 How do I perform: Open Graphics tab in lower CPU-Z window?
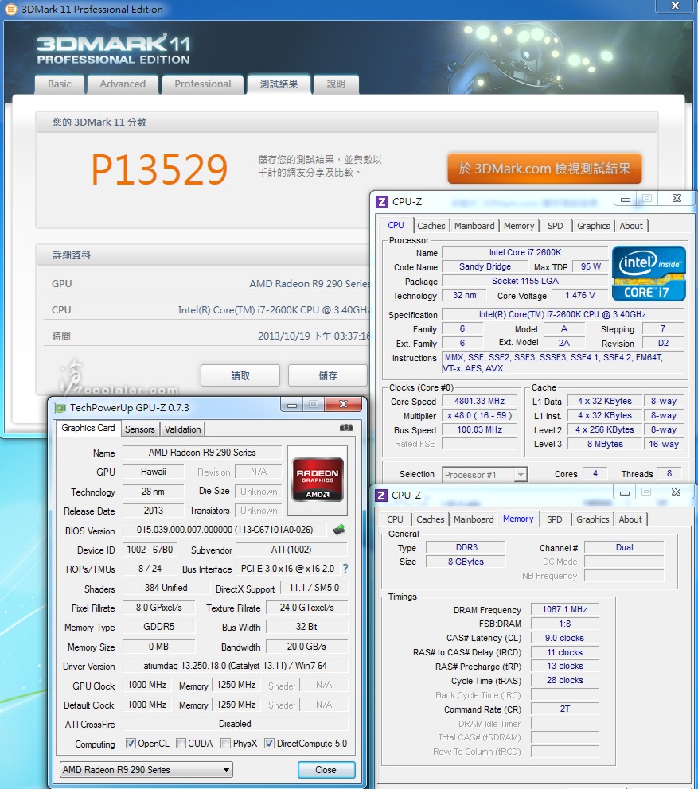click(592, 519)
